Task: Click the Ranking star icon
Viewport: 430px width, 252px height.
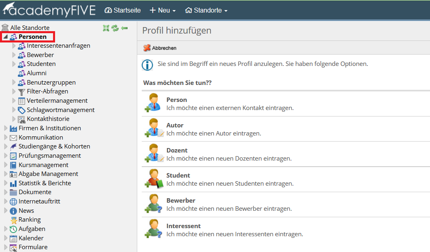Action: (x=14, y=220)
